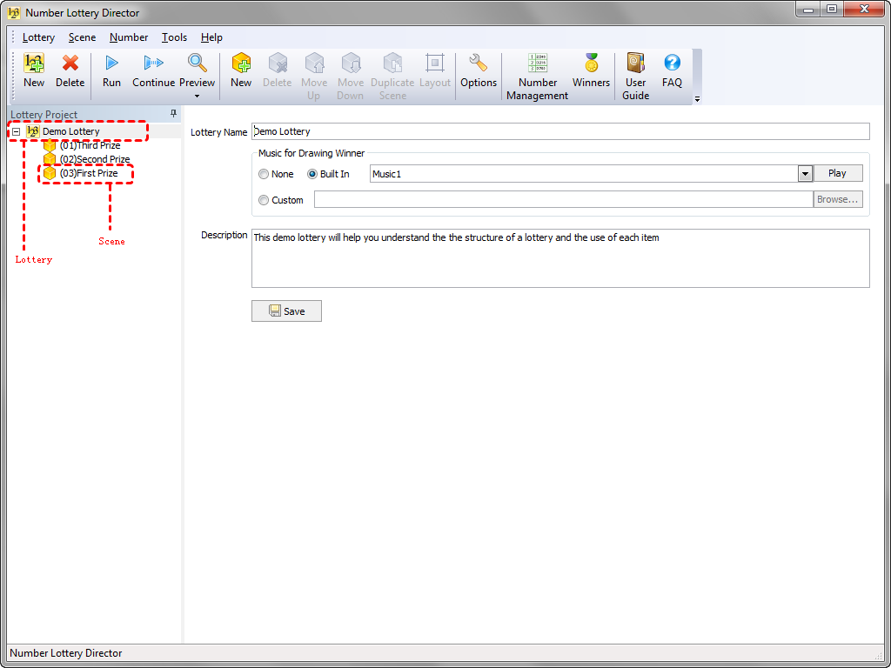
Task: Run the lottery with the Run icon
Action: (111, 63)
